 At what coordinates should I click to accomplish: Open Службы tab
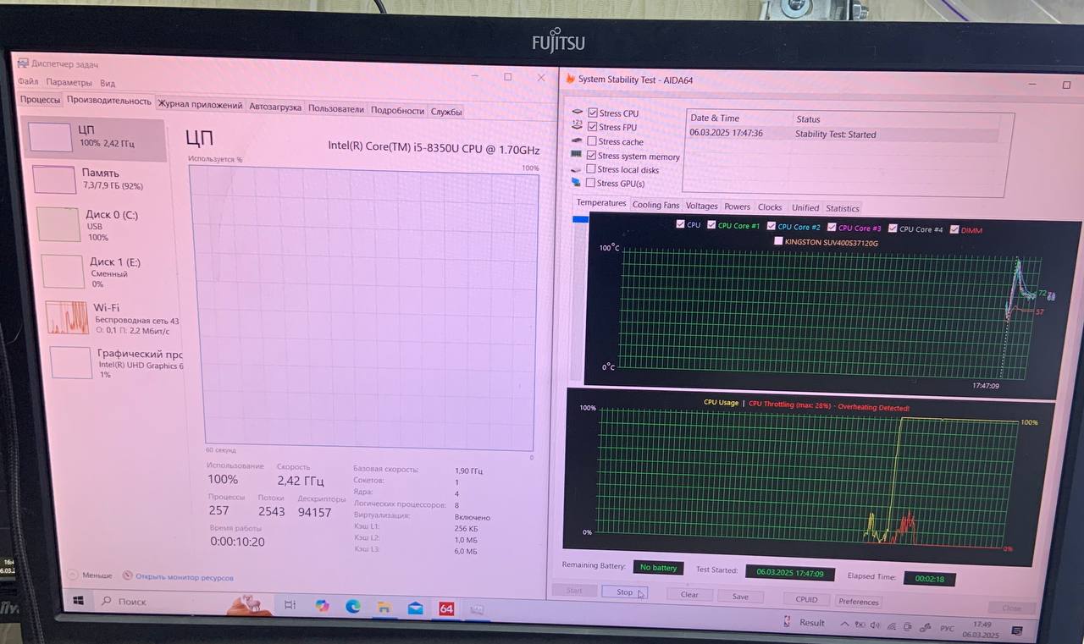(446, 112)
